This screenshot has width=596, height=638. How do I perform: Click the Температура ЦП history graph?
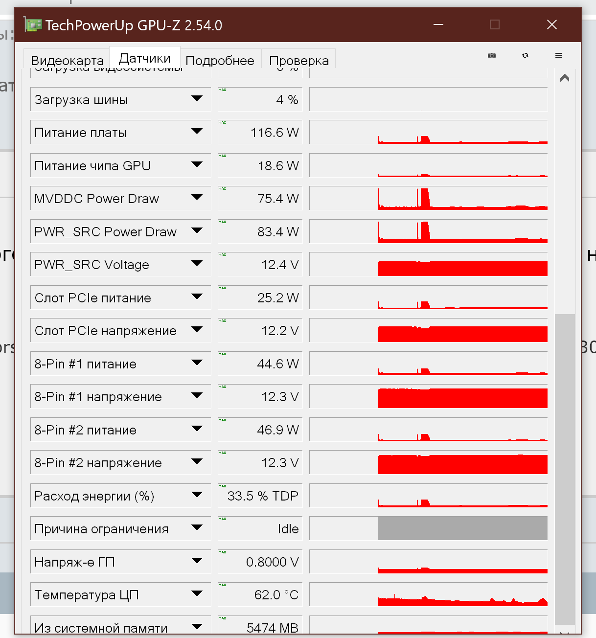click(429, 594)
